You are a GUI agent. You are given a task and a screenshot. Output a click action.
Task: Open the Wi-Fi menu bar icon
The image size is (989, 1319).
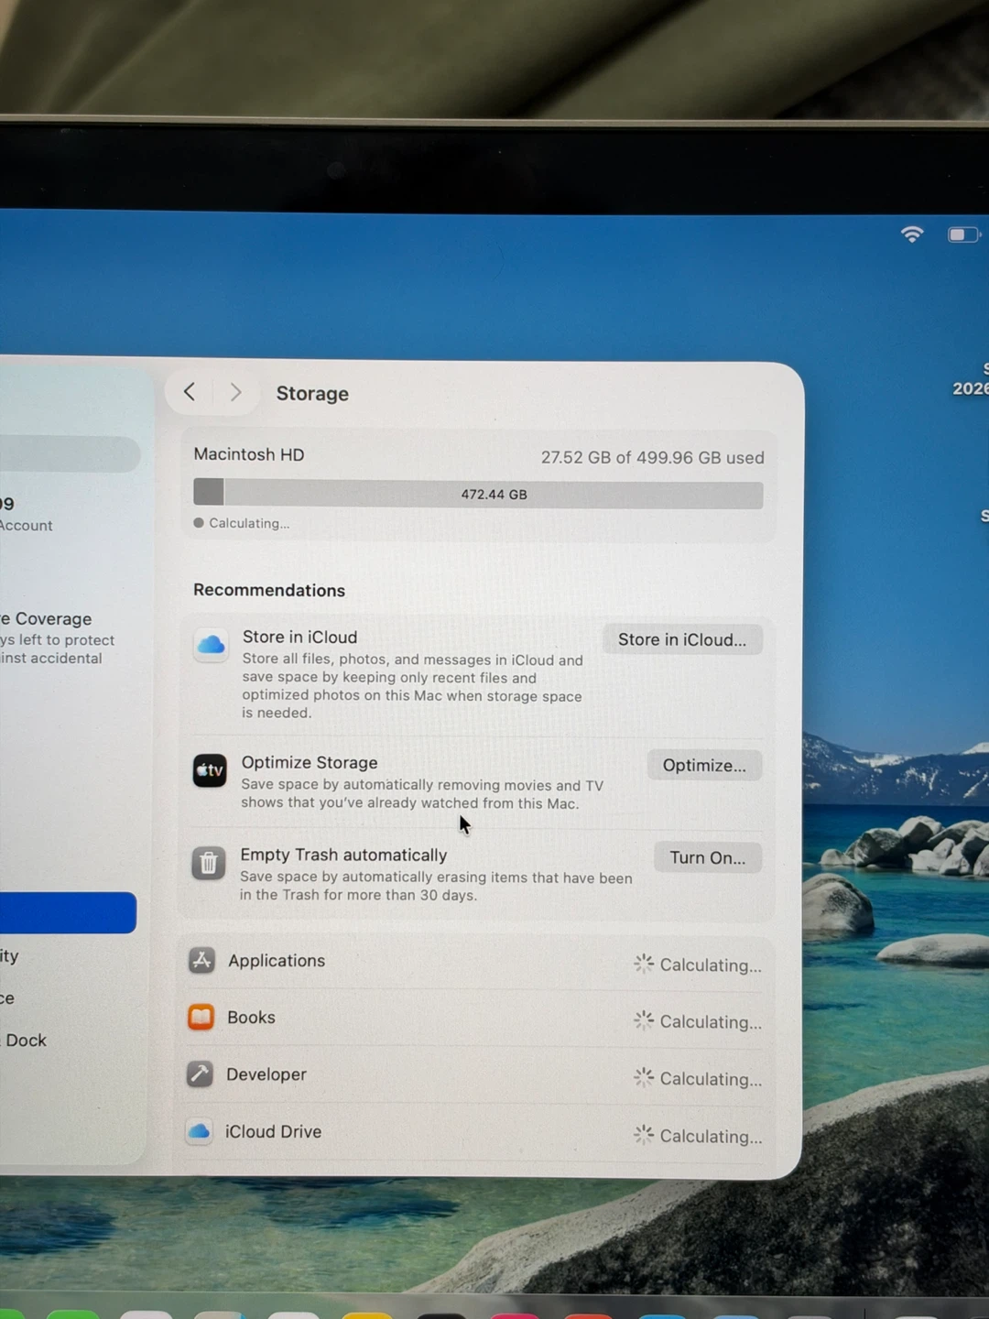(912, 234)
